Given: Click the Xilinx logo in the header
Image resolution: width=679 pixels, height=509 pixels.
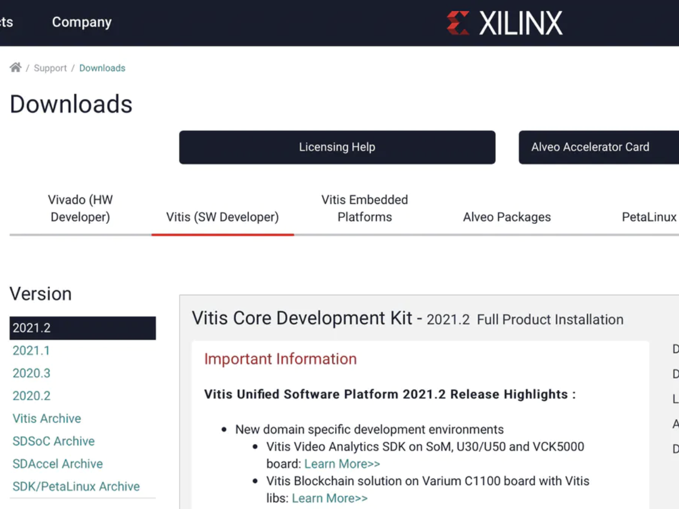Looking at the screenshot, I should 505,22.
